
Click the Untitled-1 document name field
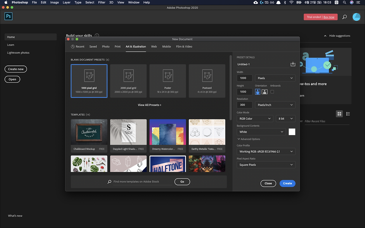tap(263, 64)
